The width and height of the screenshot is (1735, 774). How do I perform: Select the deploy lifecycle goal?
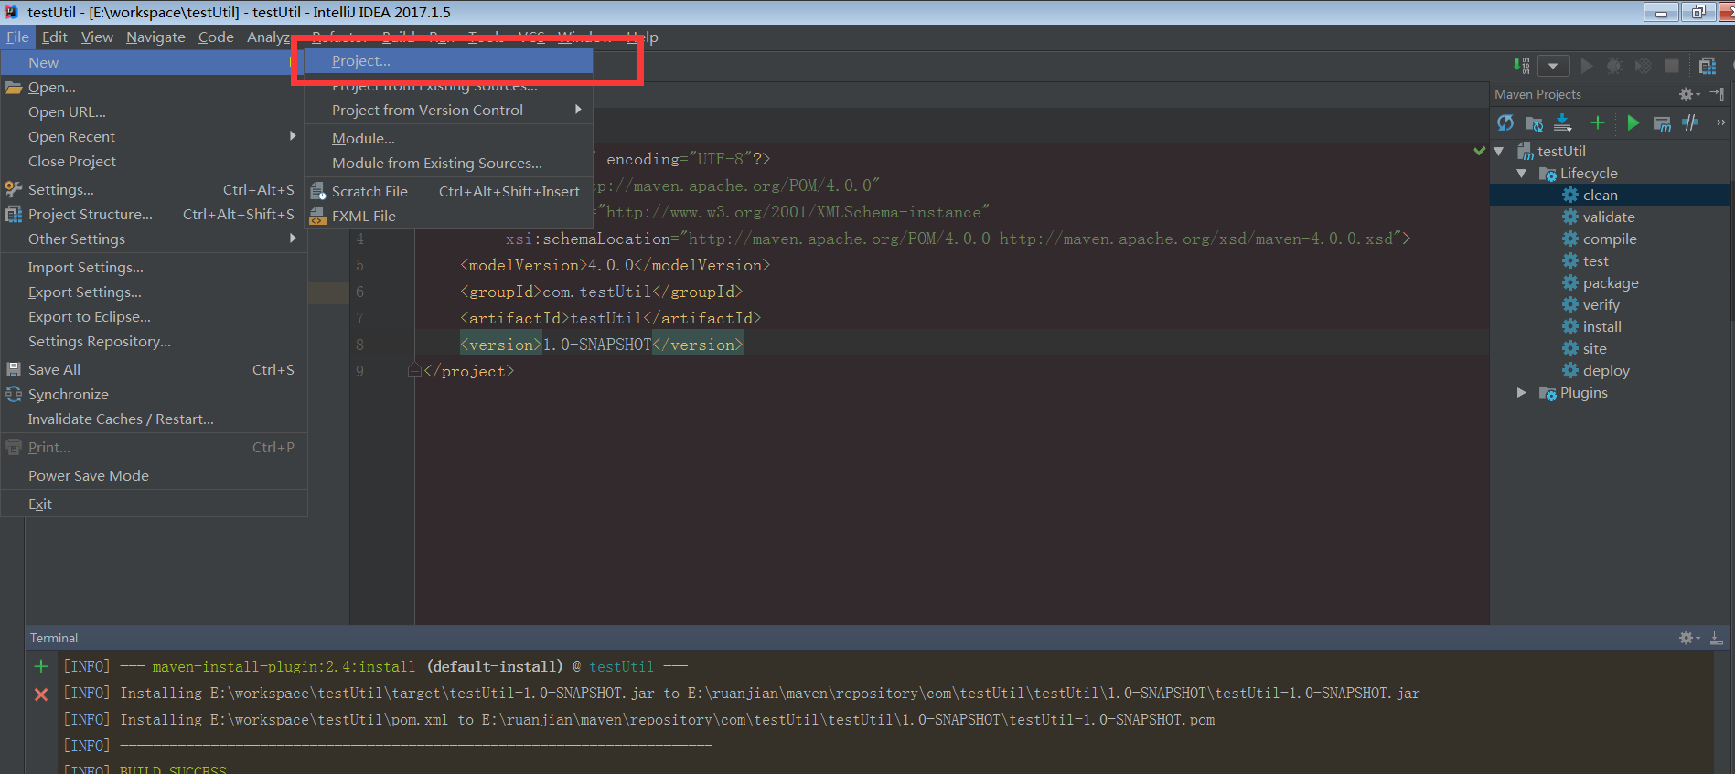coord(1610,370)
